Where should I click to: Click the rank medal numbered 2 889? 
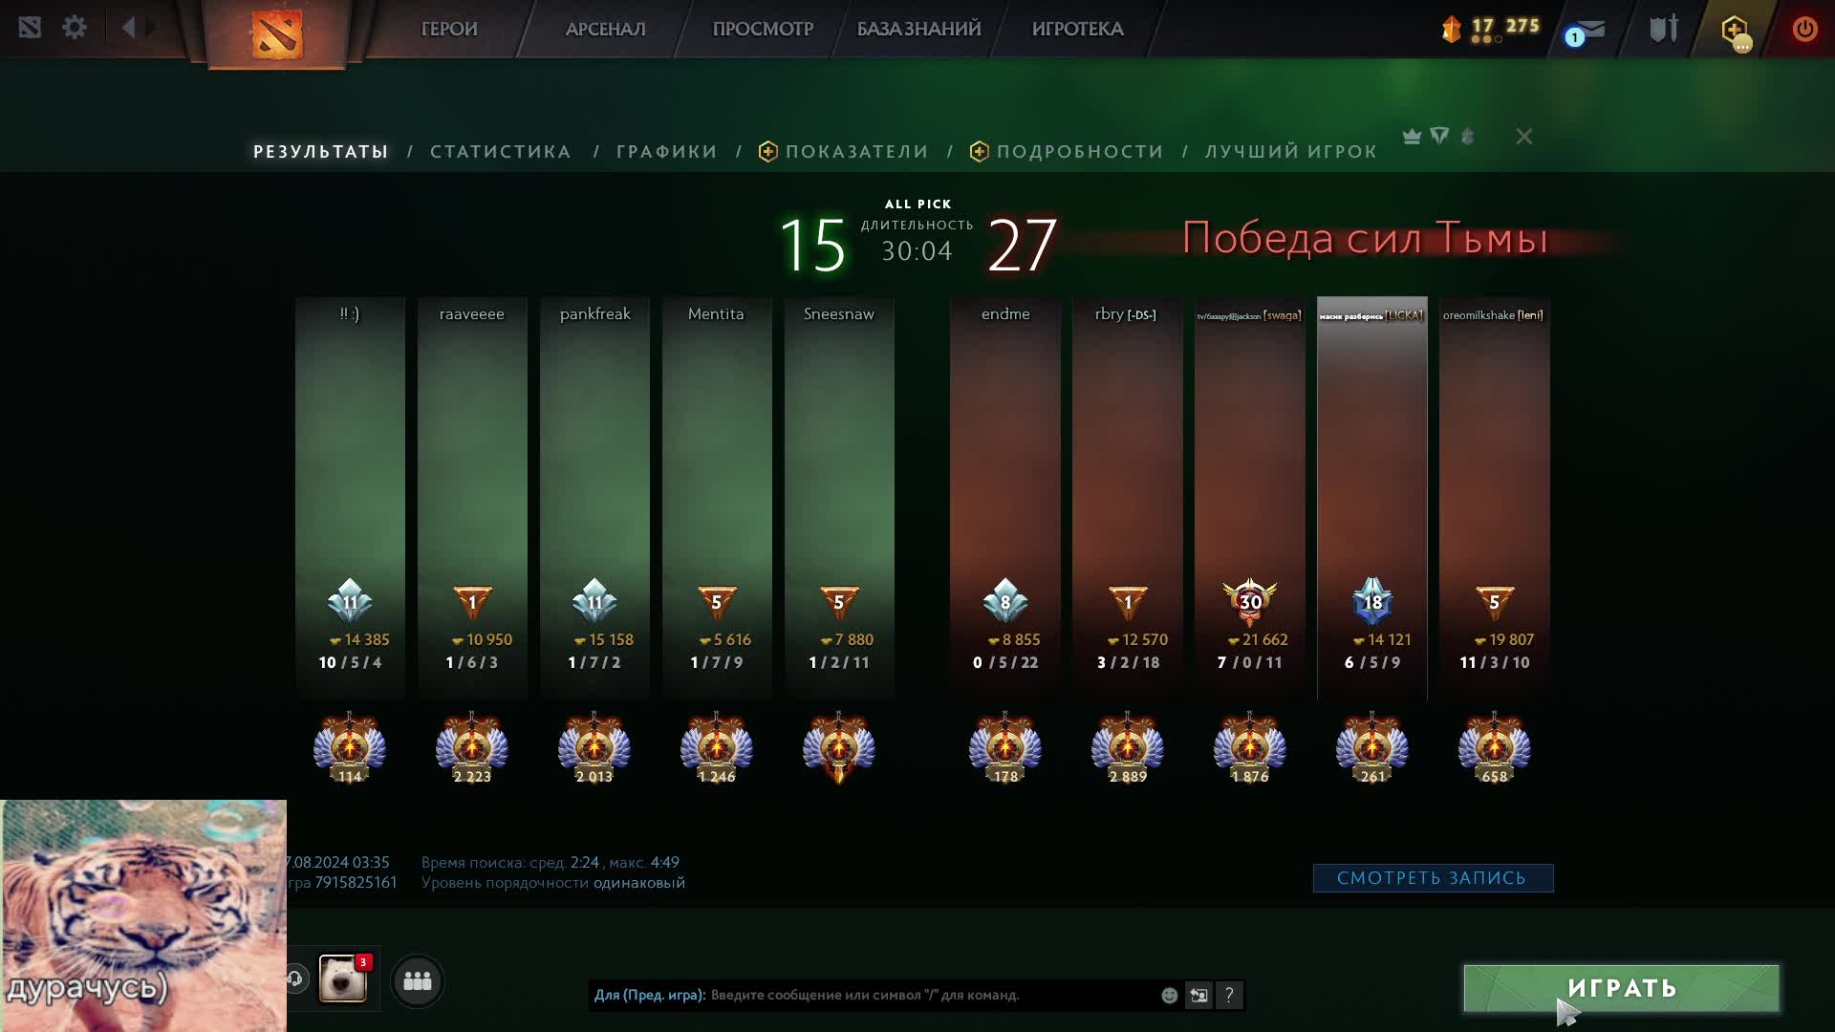(x=1128, y=747)
